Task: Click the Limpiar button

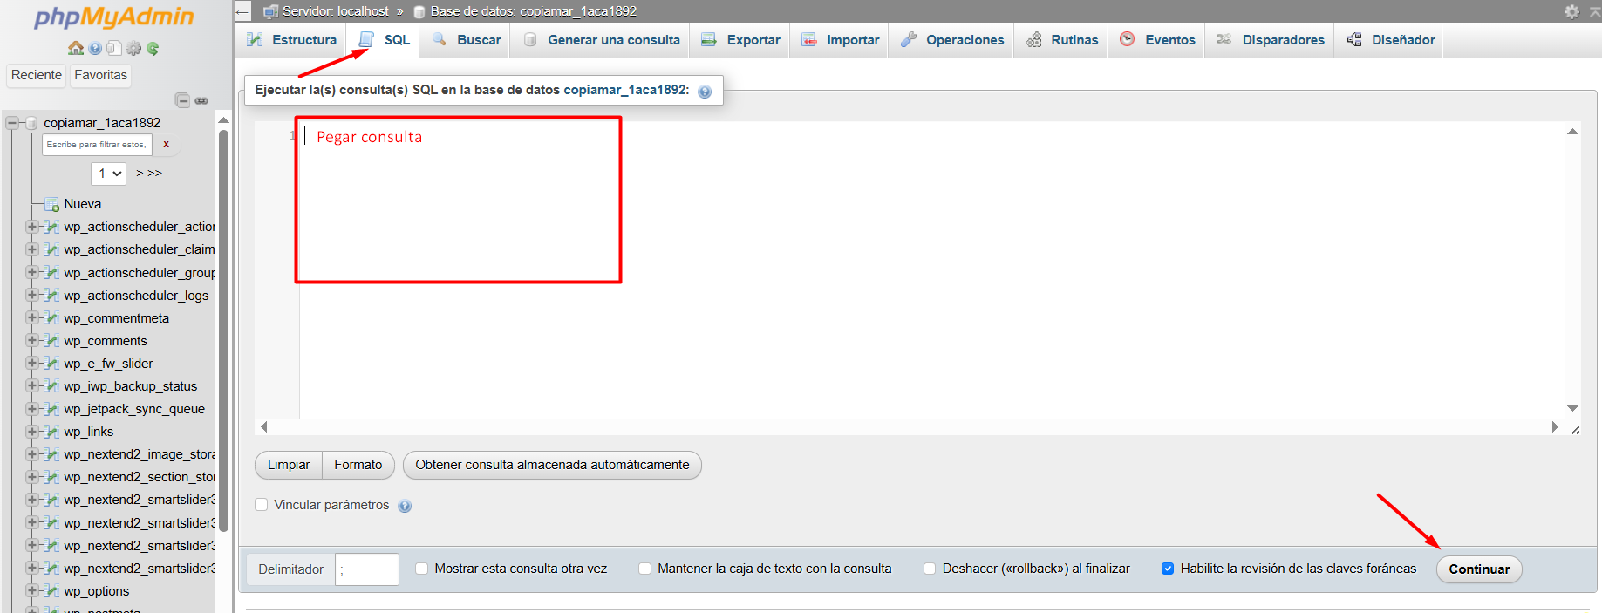Action: (x=288, y=465)
